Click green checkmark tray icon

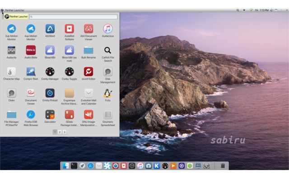click(251, 10)
